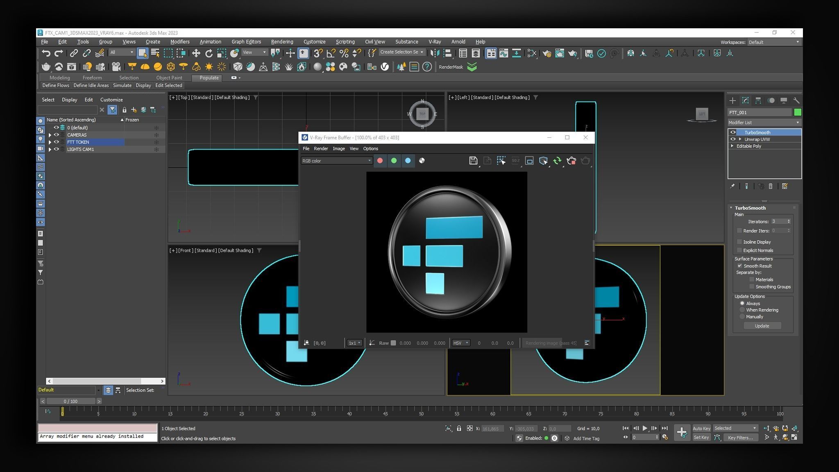The image size is (839, 472).
Task: Check Separate by Smoothing Groups
Action: (x=752, y=287)
